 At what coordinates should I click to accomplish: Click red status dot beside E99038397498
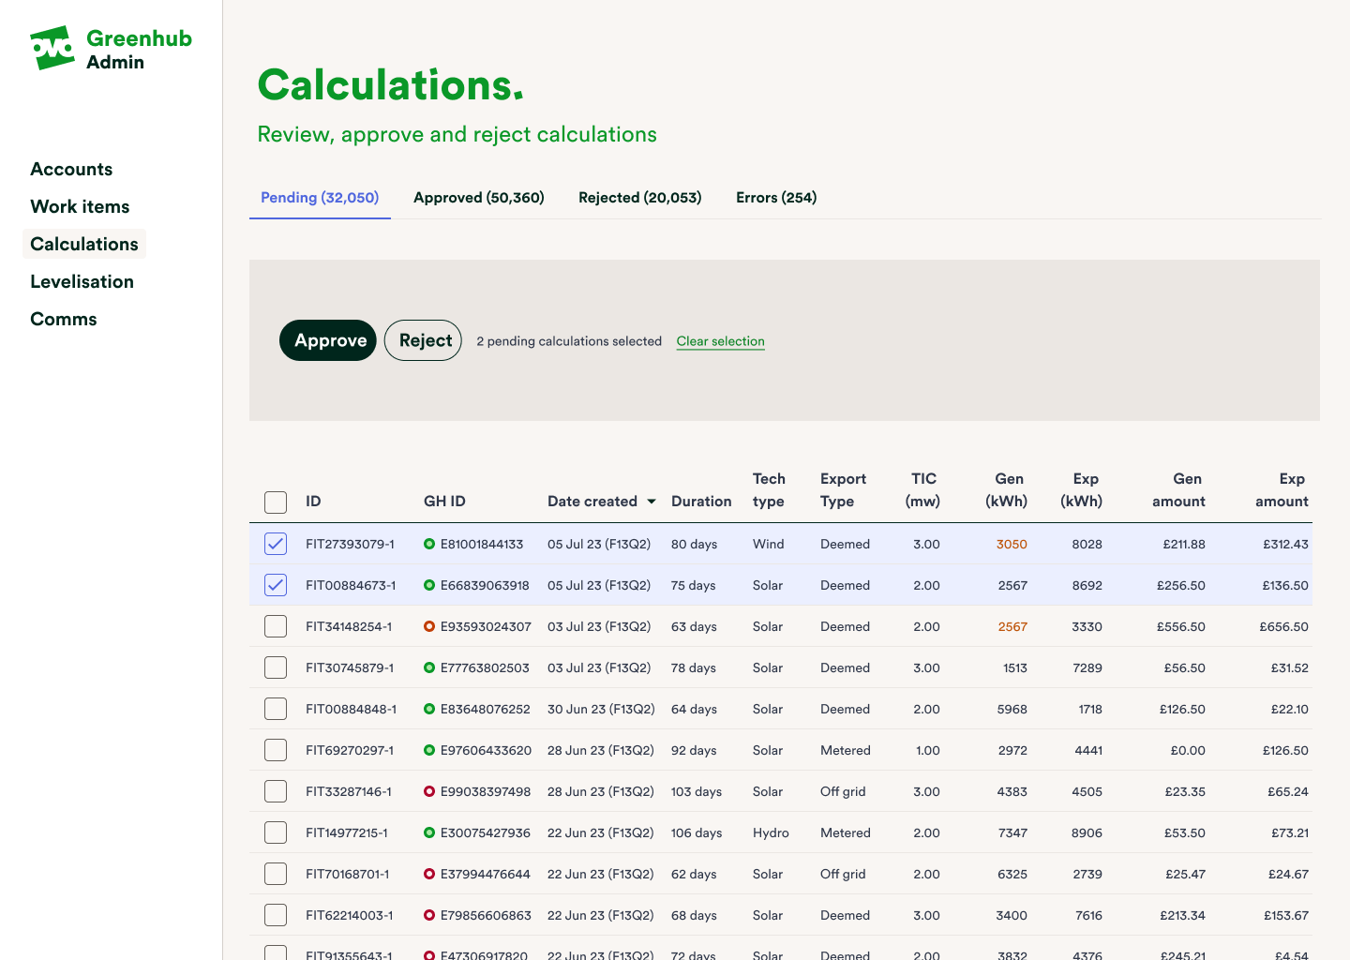(x=429, y=791)
